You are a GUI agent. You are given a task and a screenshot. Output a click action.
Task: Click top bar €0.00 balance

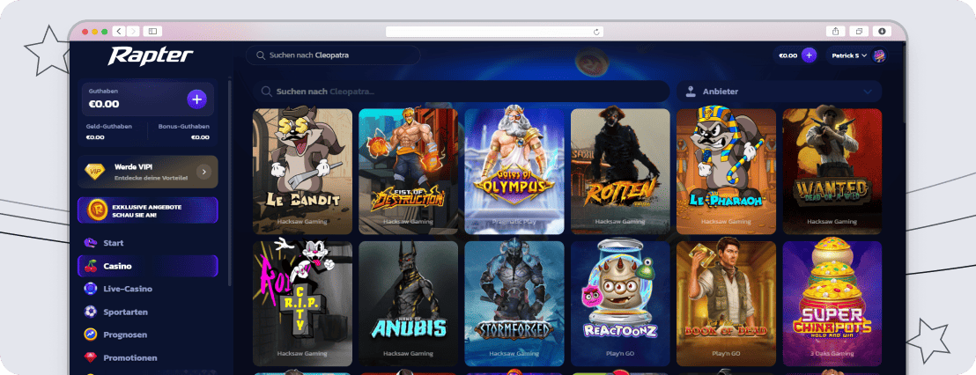click(x=788, y=55)
